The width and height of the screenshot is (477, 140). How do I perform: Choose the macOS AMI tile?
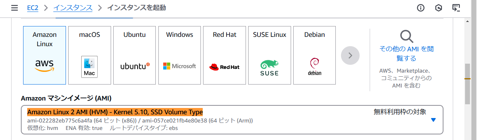[90, 55]
